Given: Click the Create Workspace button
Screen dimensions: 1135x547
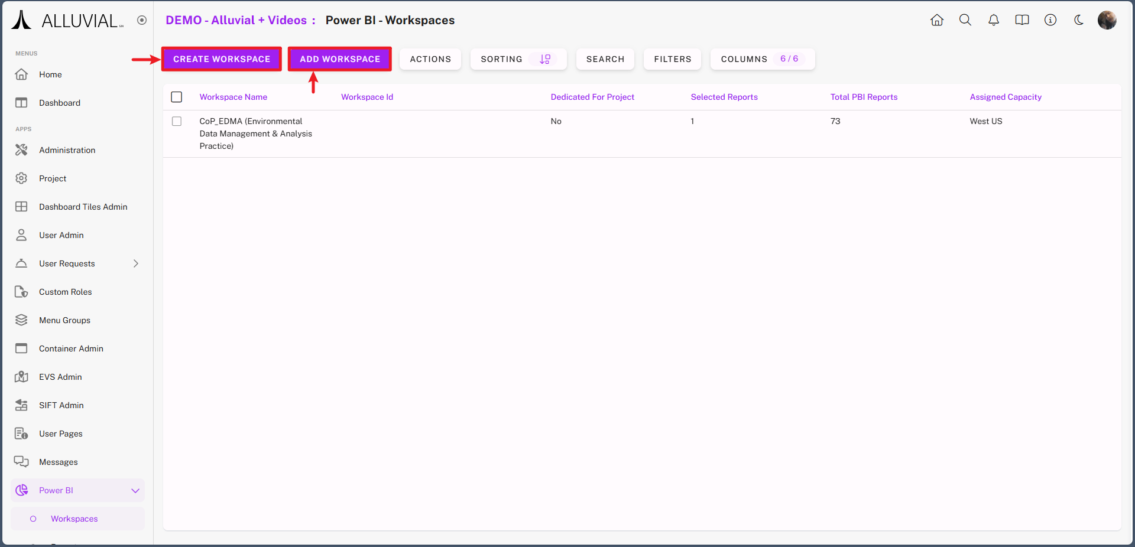Looking at the screenshot, I should tap(222, 59).
